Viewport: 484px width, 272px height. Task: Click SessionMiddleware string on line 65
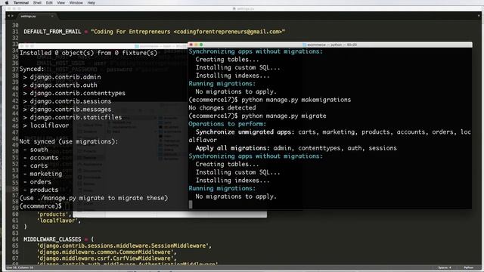point(124,246)
